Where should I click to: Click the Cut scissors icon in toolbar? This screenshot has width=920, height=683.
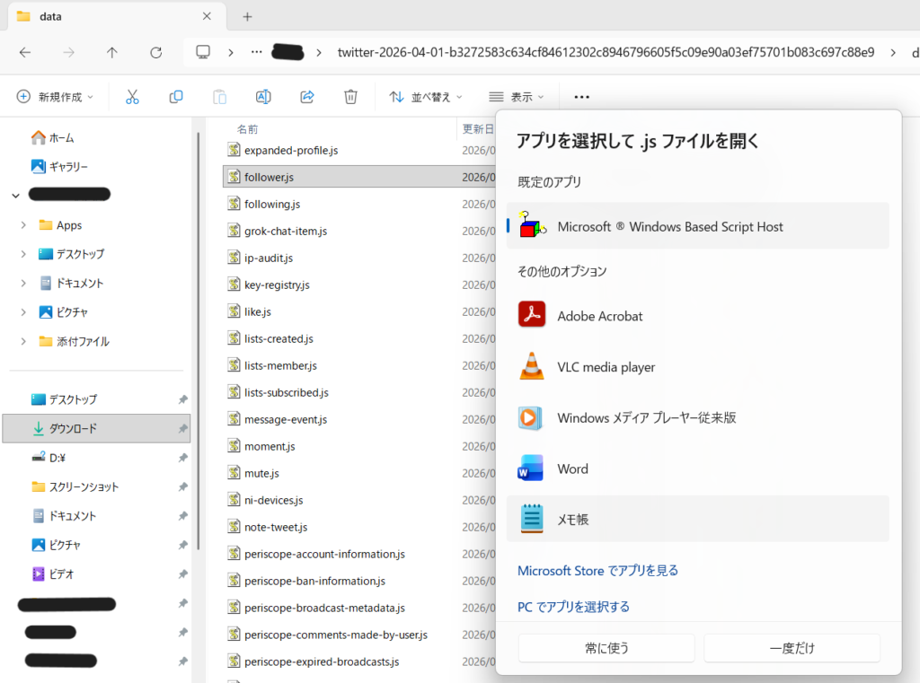click(132, 97)
